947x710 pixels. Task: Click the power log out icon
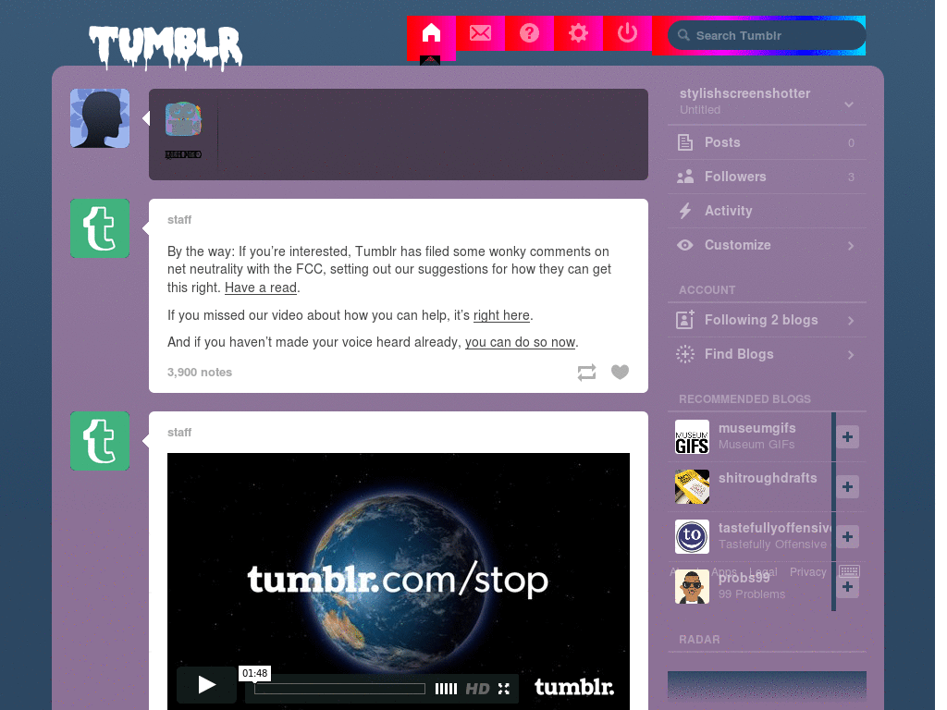[x=627, y=33]
